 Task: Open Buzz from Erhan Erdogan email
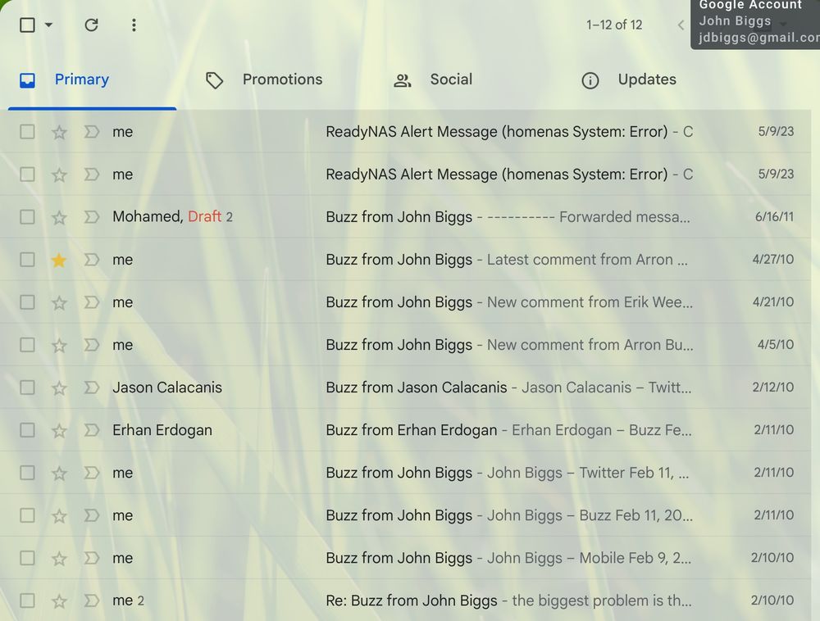[x=405, y=430]
